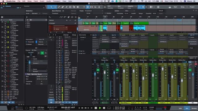The height and width of the screenshot is (111, 198).
Task: Toggle mute on Bass Low channel
Action: (x=108, y=67)
